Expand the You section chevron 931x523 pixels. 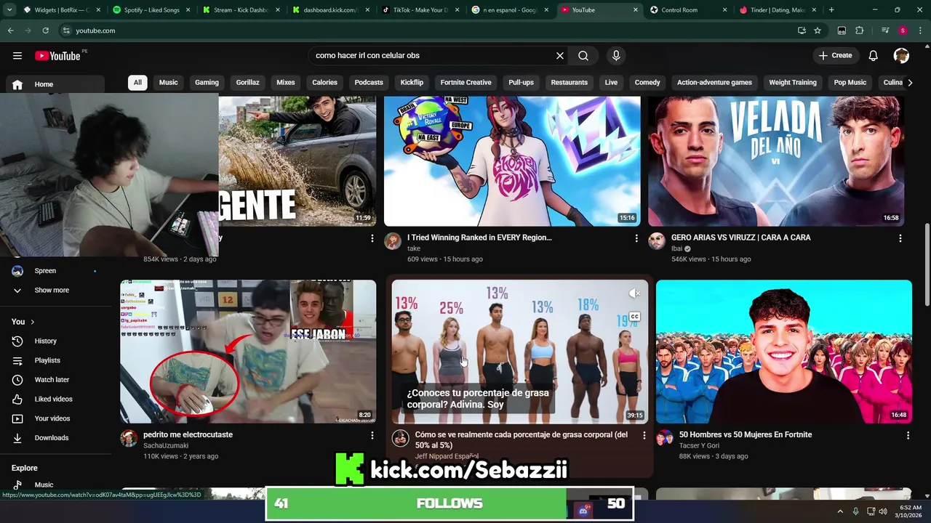tap(32, 322)
